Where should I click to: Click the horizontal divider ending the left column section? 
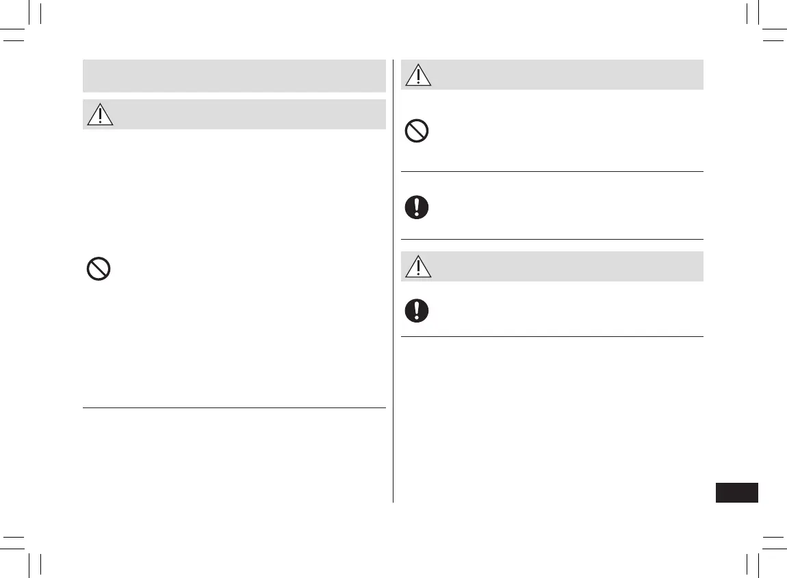pyautogui.click(x=234, y=408)
